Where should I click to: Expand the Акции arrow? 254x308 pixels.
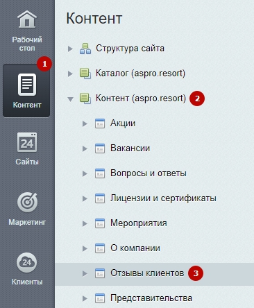[x=85, y=123]
